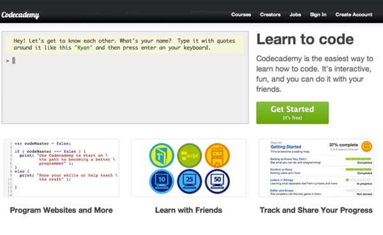
Task: Select the 50 exercises badge icon
Action: pyautogui.click(x=217, y=182)
